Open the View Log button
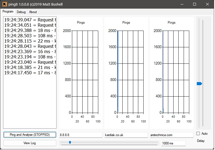Image resolution: width=215 pixels, height=150 pixels. pos(30,143)
